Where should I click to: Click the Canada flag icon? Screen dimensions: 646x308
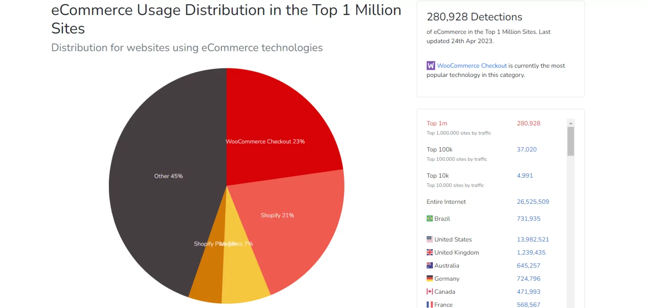(429, 291)
